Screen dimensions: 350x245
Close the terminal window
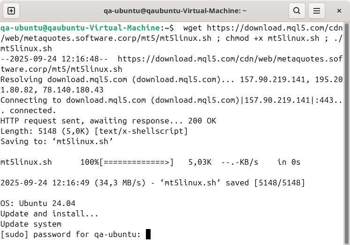pyautogui.click(x=339, y=10)
